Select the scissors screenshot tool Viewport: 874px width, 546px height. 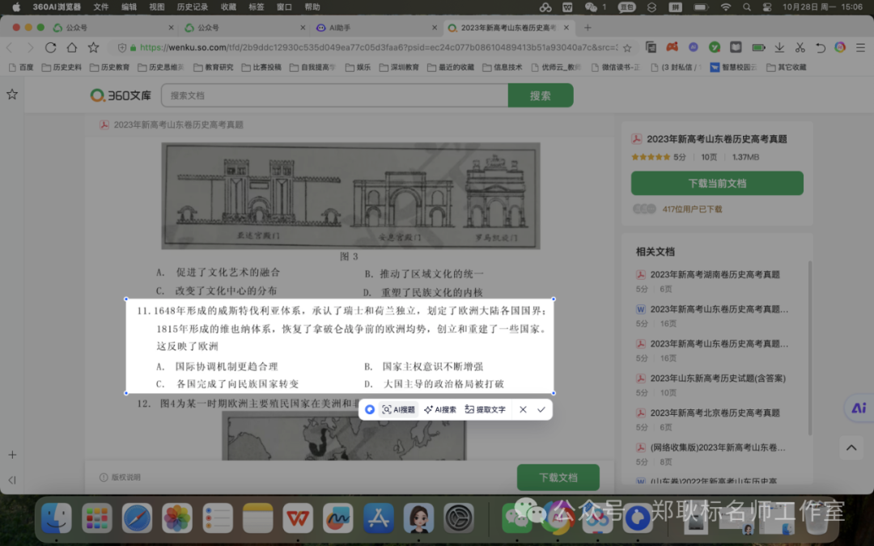tap(800, 48)
